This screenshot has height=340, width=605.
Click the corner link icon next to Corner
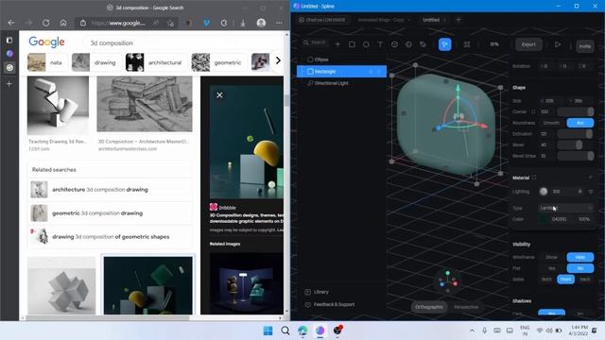point(533,111)
